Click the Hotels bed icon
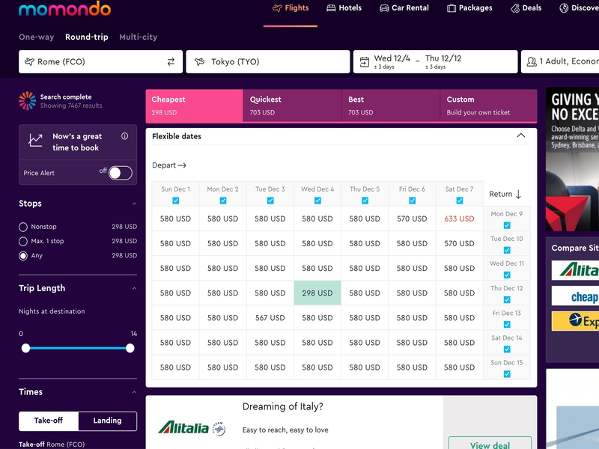The image size is (599, 449). click(331, 8)
